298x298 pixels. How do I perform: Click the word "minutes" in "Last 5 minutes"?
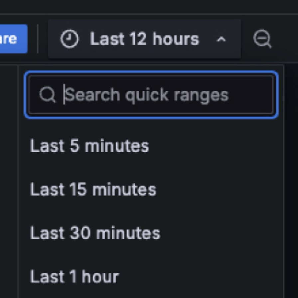tap(117, 146)
